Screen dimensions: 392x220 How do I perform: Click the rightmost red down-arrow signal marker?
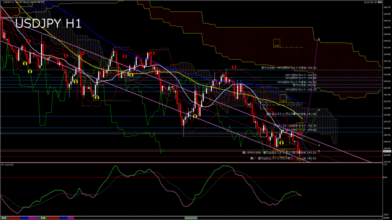234,67
